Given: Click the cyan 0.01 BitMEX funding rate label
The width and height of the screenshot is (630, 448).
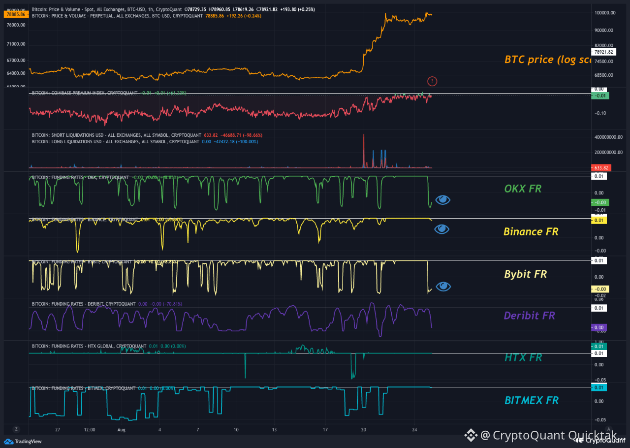Looking at the screenshot, I should [599, 388].
